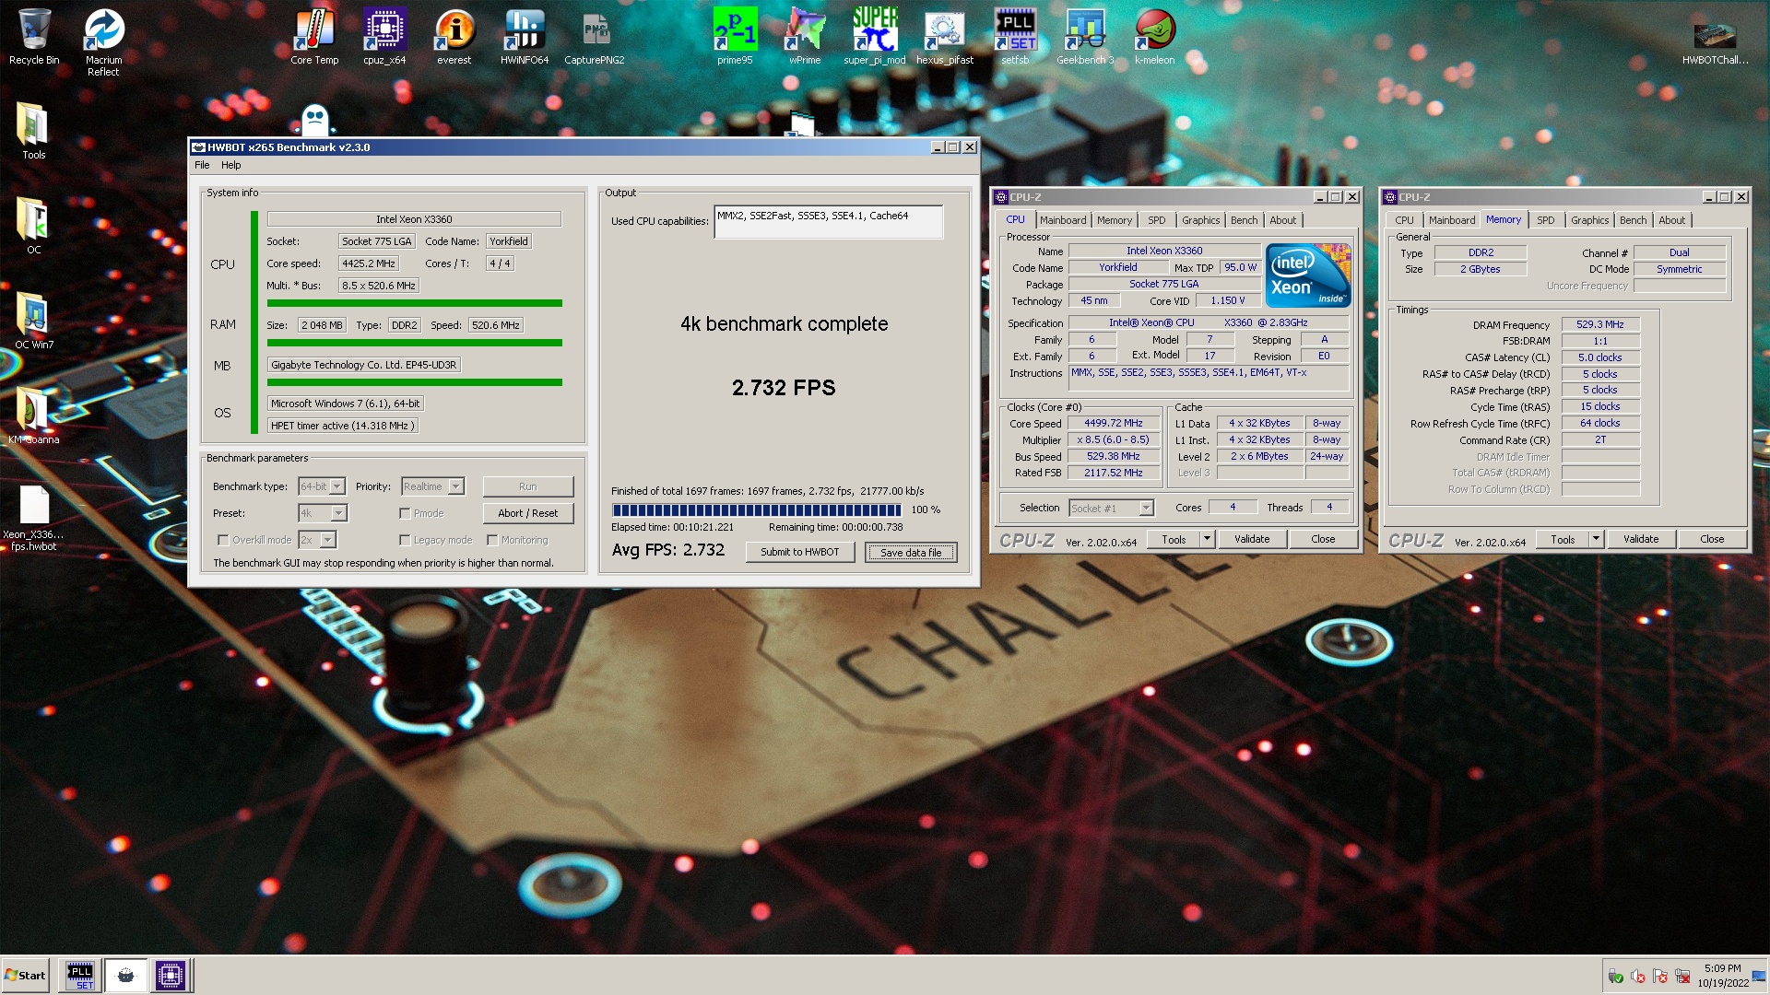
Task: Switch to About tab in right CPU-Z
Action: (x=1671, y=220)
